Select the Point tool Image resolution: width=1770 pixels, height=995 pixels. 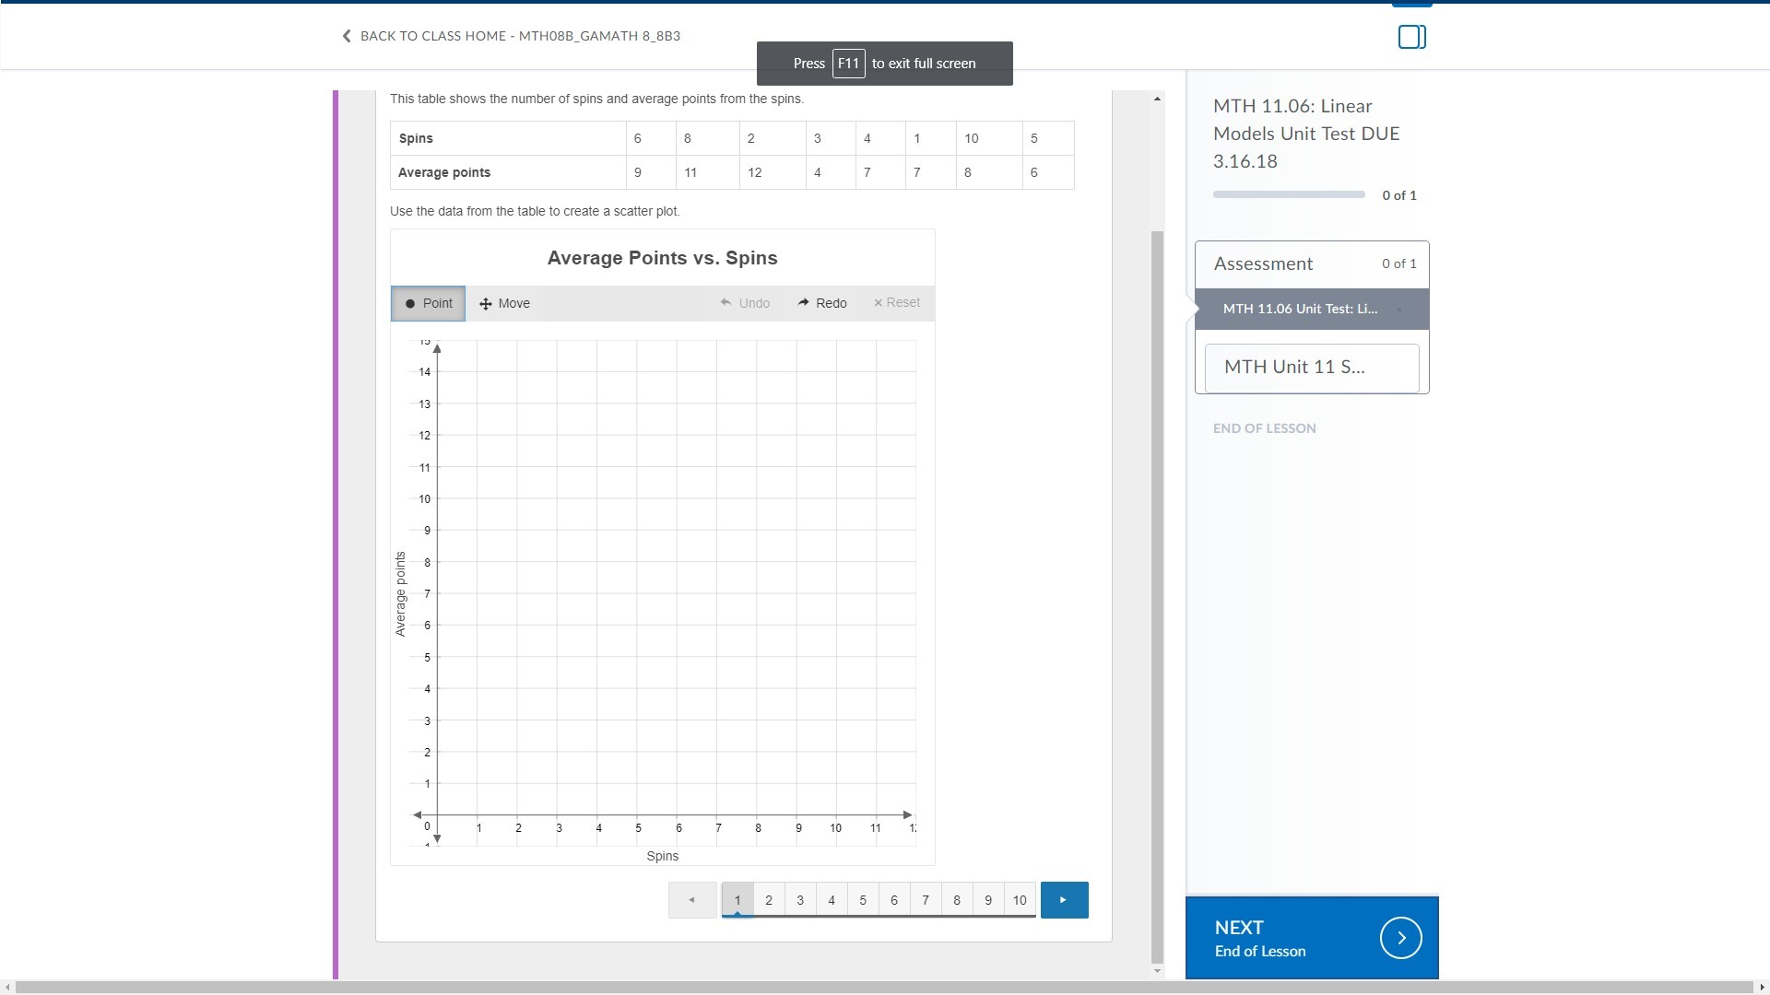429,303
